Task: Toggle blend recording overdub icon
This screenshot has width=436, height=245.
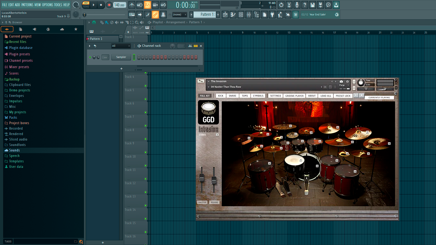Action: pos(155,5)
